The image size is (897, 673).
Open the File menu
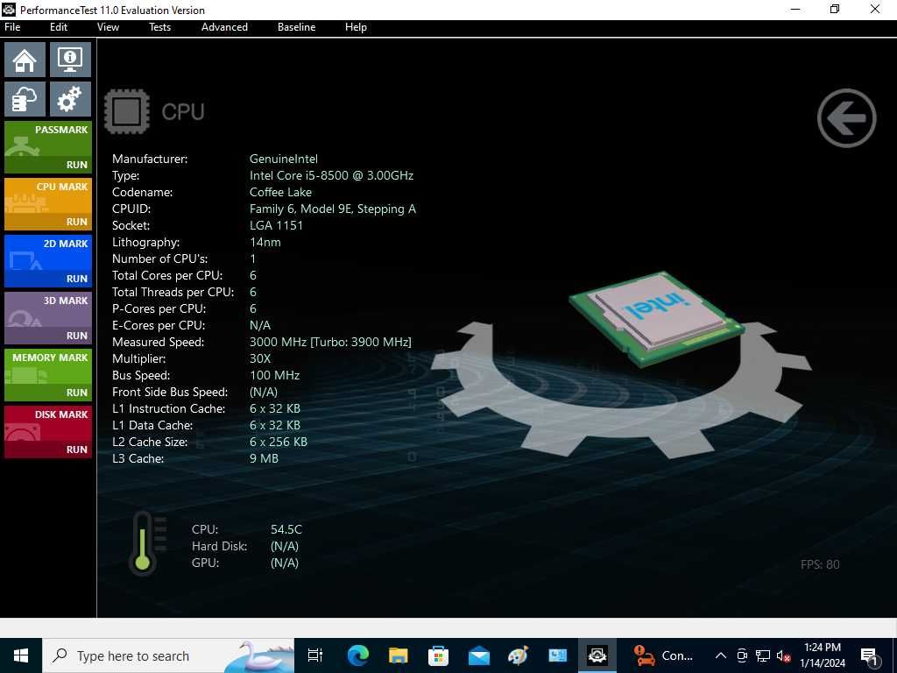(x=12, y=27)
